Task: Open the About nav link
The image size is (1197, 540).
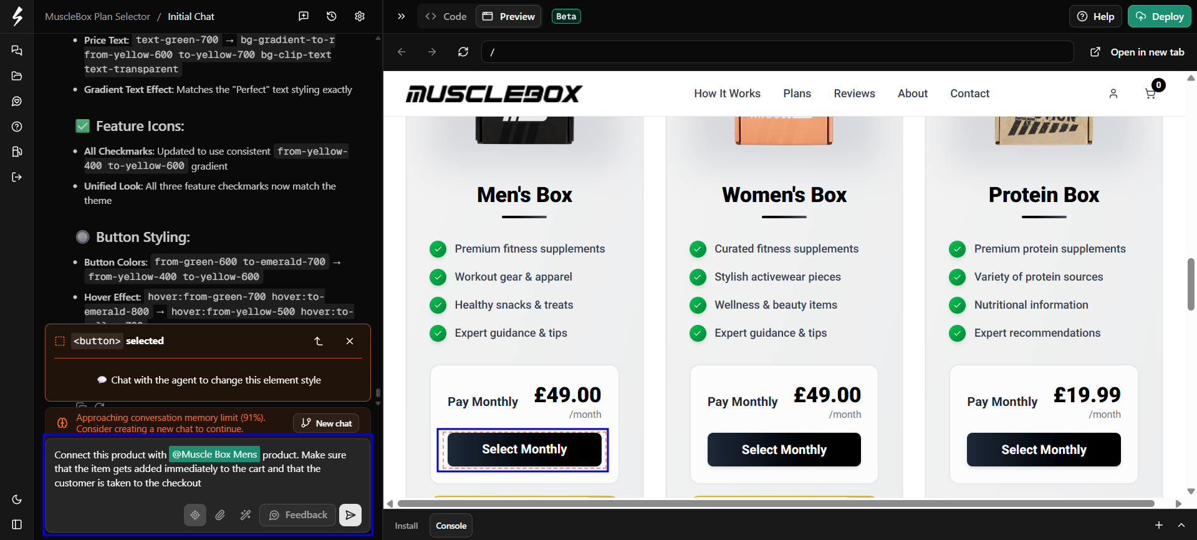Action: pyautogui.click(x=912, y=94)
